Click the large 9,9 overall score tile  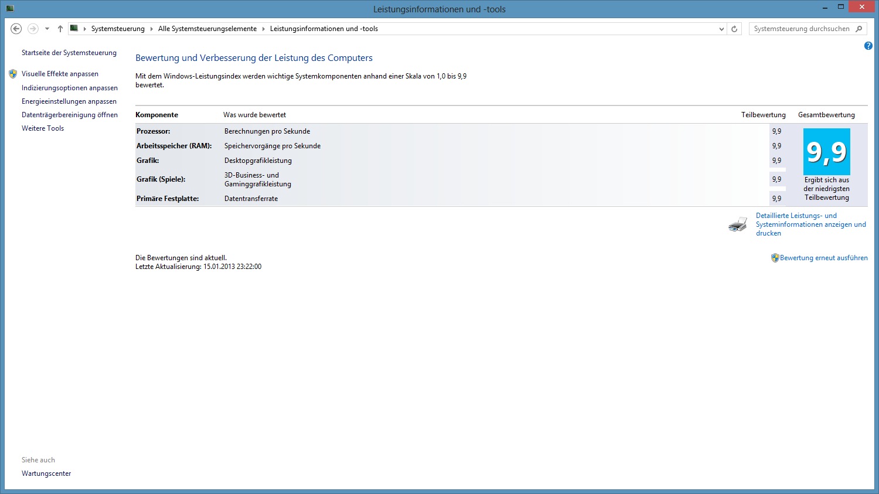coord(827,152)
